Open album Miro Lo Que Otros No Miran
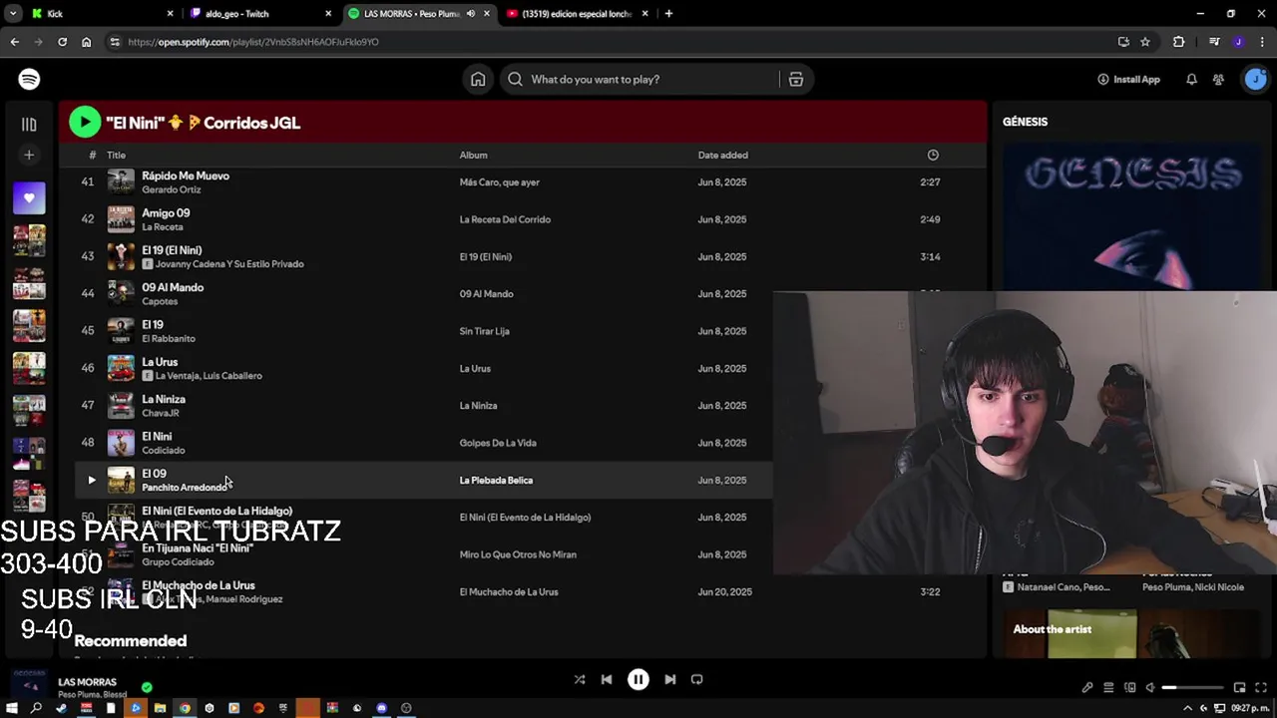The image size is (1277, 718). pos(518,554)
